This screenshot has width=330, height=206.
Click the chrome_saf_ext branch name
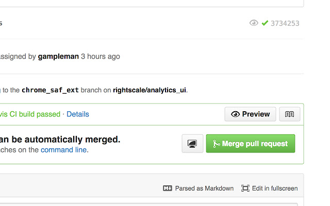coord(50,90)
